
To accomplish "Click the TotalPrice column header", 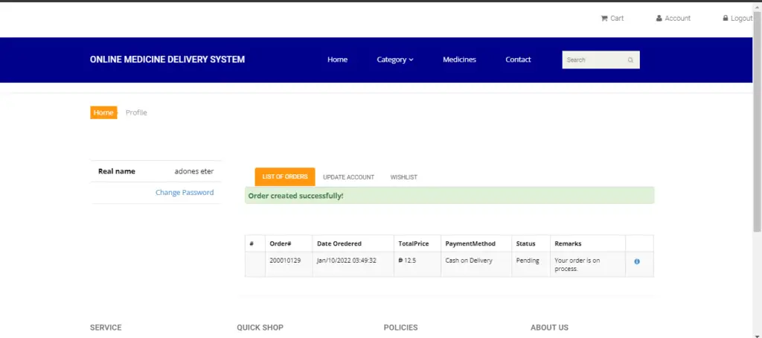I will (x=417, y=243).
